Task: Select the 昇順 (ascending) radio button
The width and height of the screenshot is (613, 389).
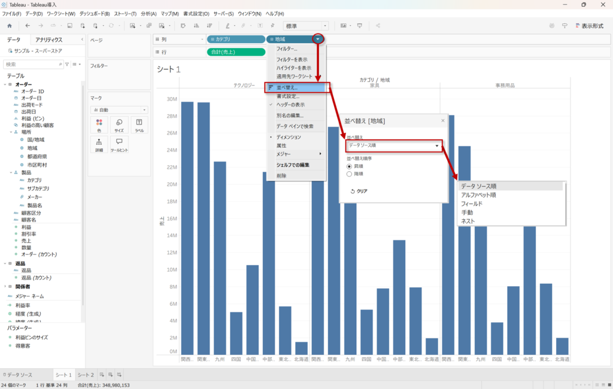Action: click(350, 166)
